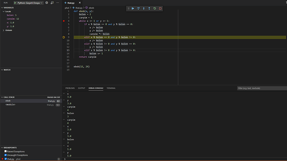
Task: Stop the debugger with red square
Action: 160,8
